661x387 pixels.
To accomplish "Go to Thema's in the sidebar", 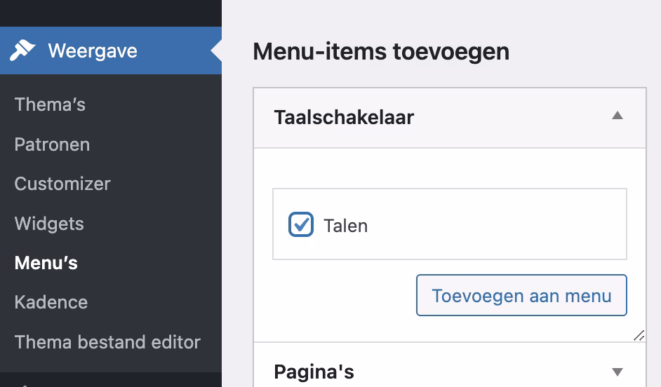I will coord(50,104).
